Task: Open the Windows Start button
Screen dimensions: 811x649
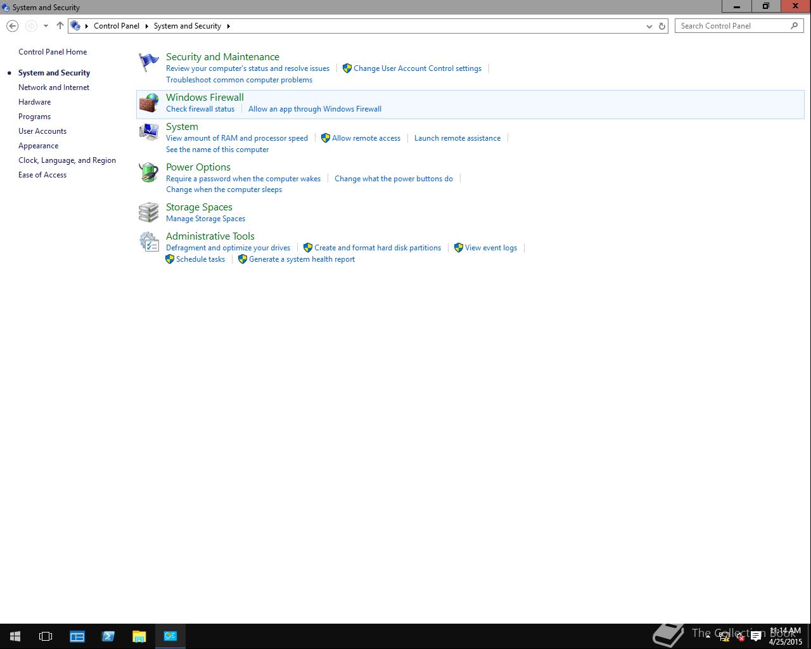Action: [15, 636]
